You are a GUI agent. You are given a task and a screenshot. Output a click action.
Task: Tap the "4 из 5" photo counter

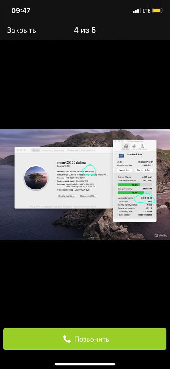(85, 30)
